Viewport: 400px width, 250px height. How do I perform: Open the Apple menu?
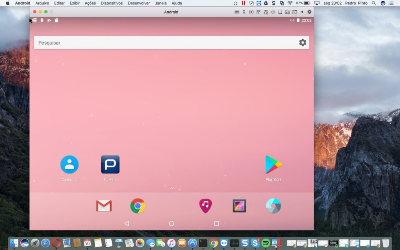8,3
